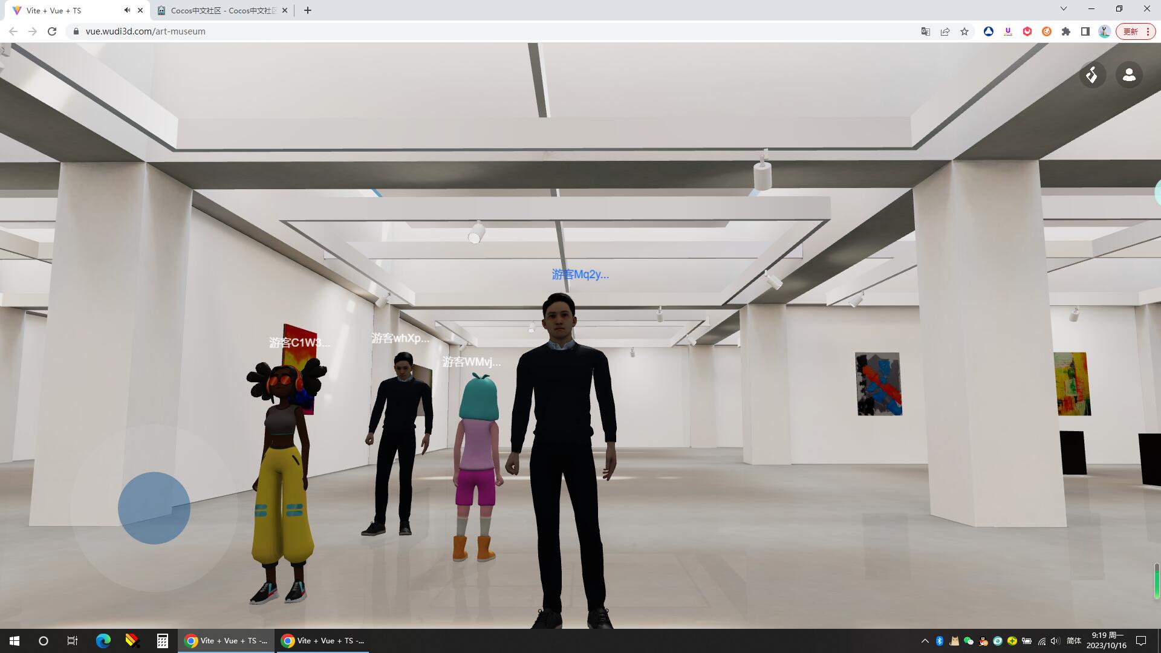The image size is (1161, 653).
Task: Click the 更新 update button
Action: tap(1130, 31)
